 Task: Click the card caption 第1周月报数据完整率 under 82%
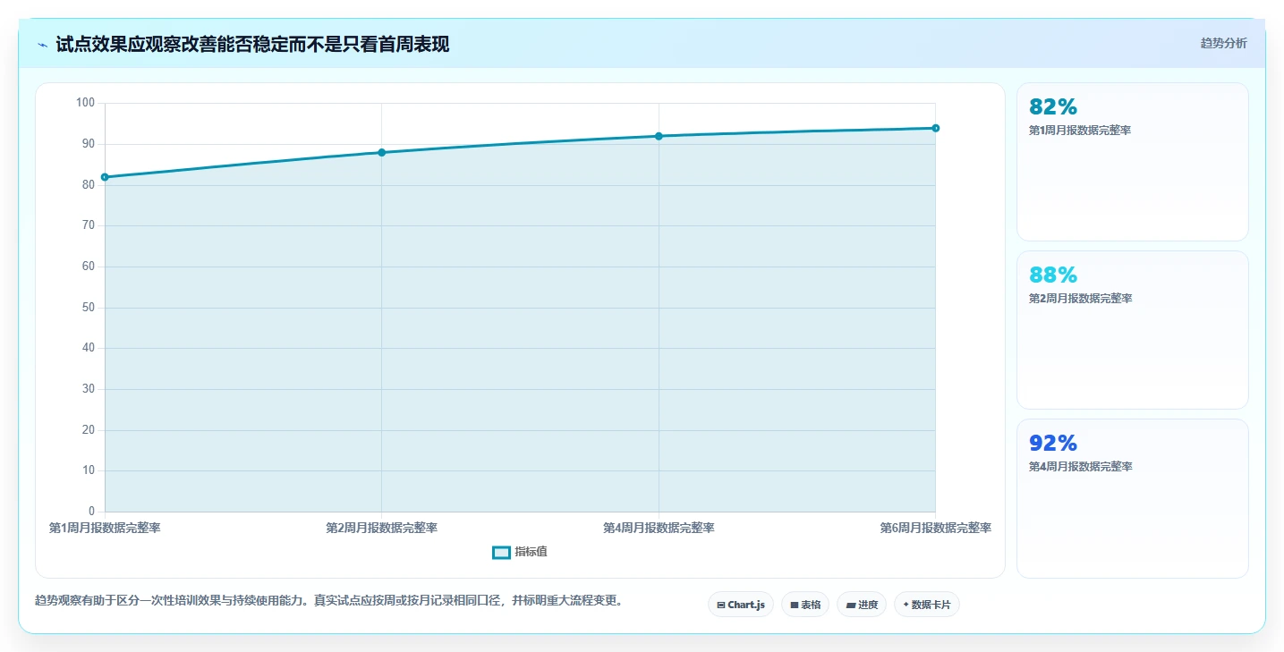coord(1080,131)
